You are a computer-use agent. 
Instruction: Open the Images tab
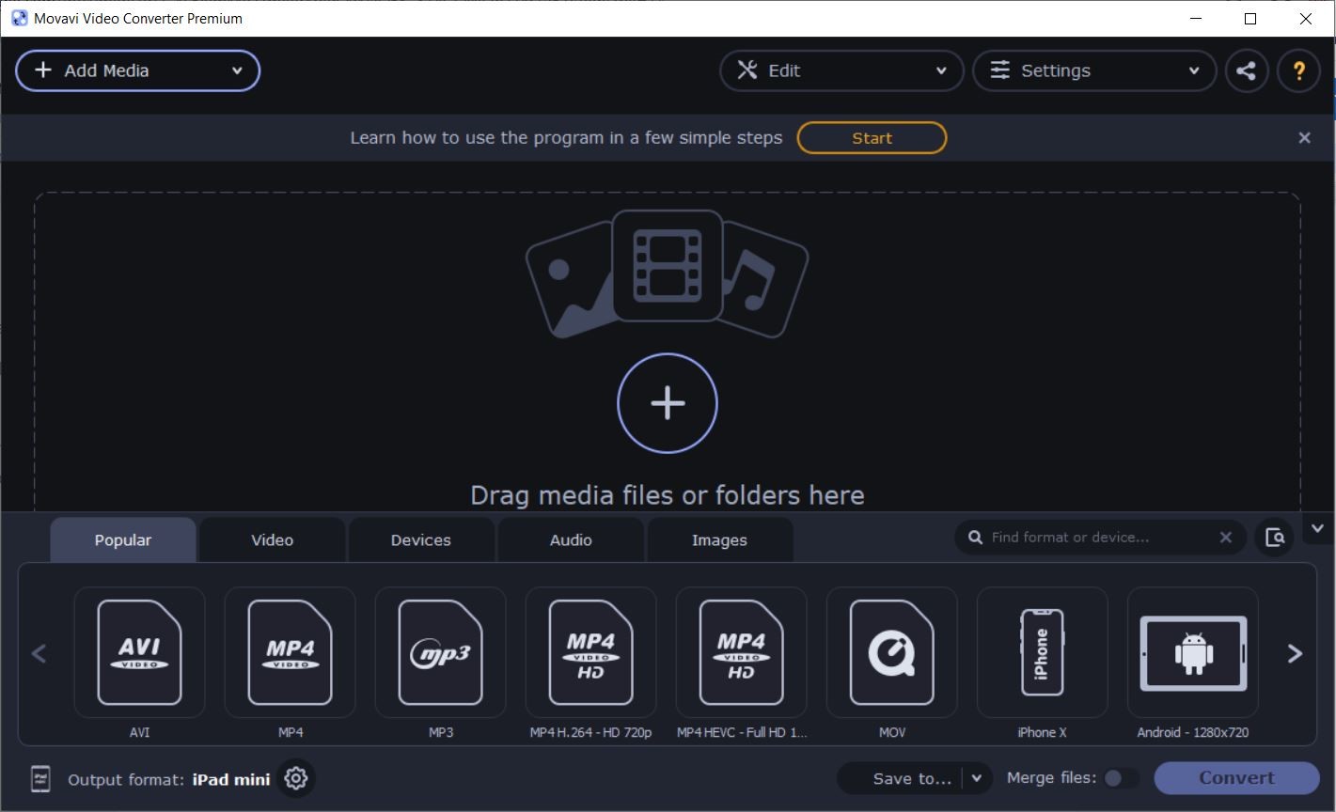719,540
